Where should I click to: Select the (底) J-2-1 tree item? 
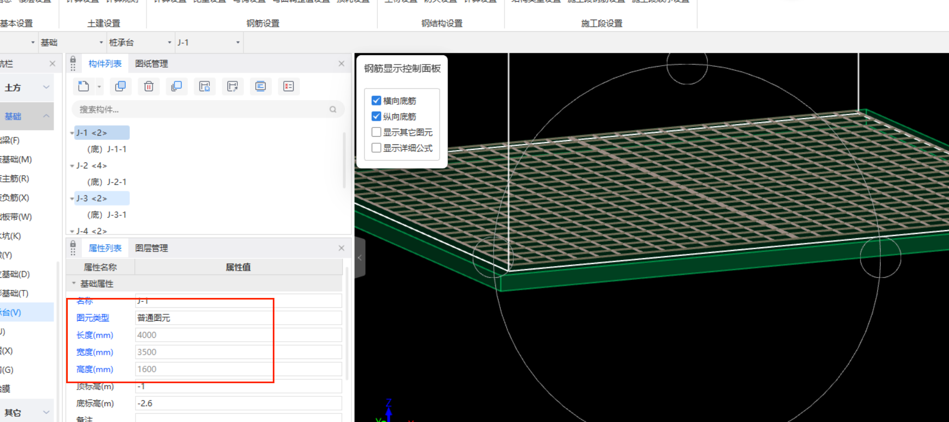coord(107,182)
